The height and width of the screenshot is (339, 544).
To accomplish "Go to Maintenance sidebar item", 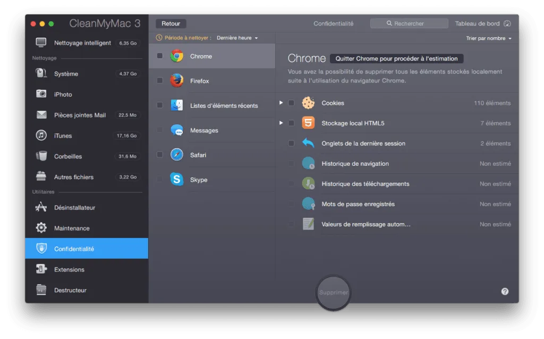I will coord(87,228).
